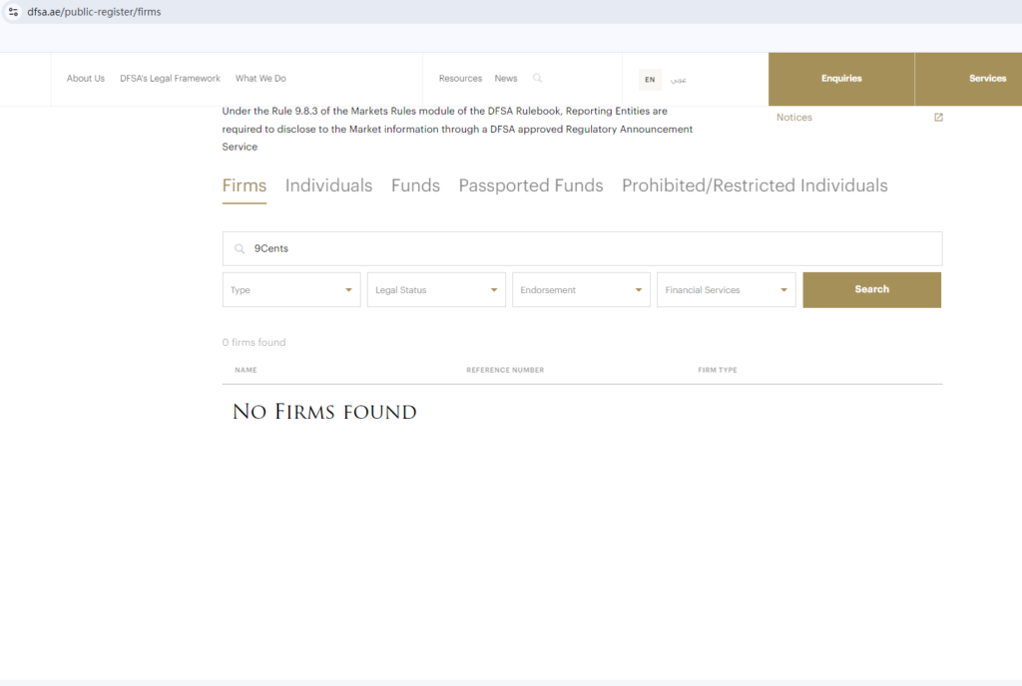Open the Notices external link icon
The width and height of the screenshot is (1022, 686).
click(938, 117)
